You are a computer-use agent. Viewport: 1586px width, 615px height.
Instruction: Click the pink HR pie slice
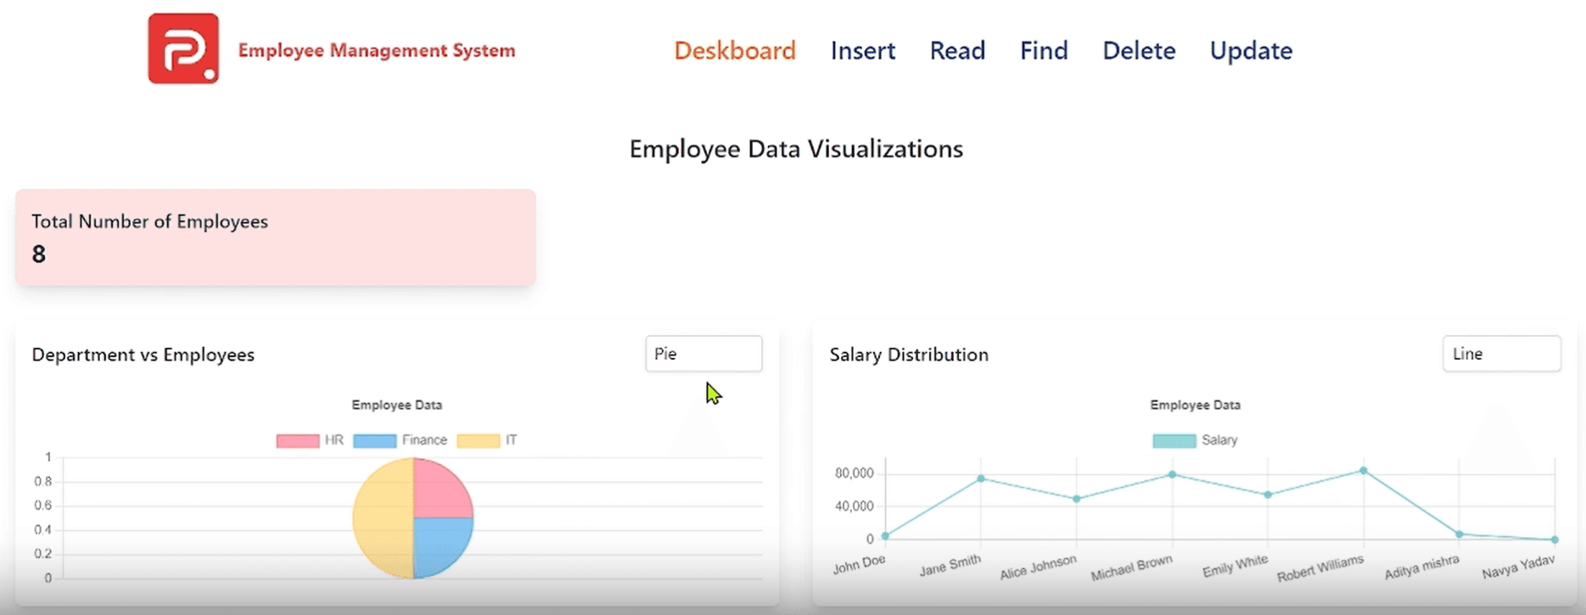pos(441,490)
